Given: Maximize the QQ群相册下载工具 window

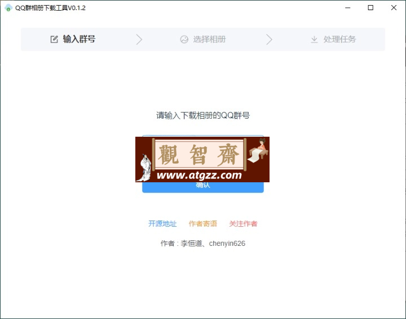Looking at the screenshot, I should click(370, 8).
